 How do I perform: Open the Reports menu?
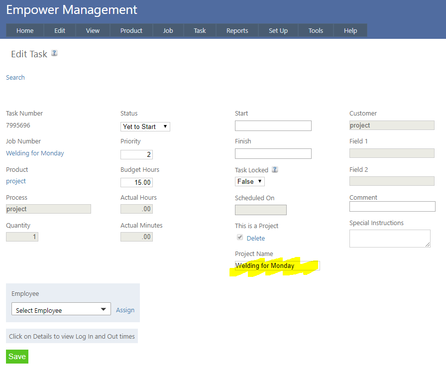tap(237, 30)
